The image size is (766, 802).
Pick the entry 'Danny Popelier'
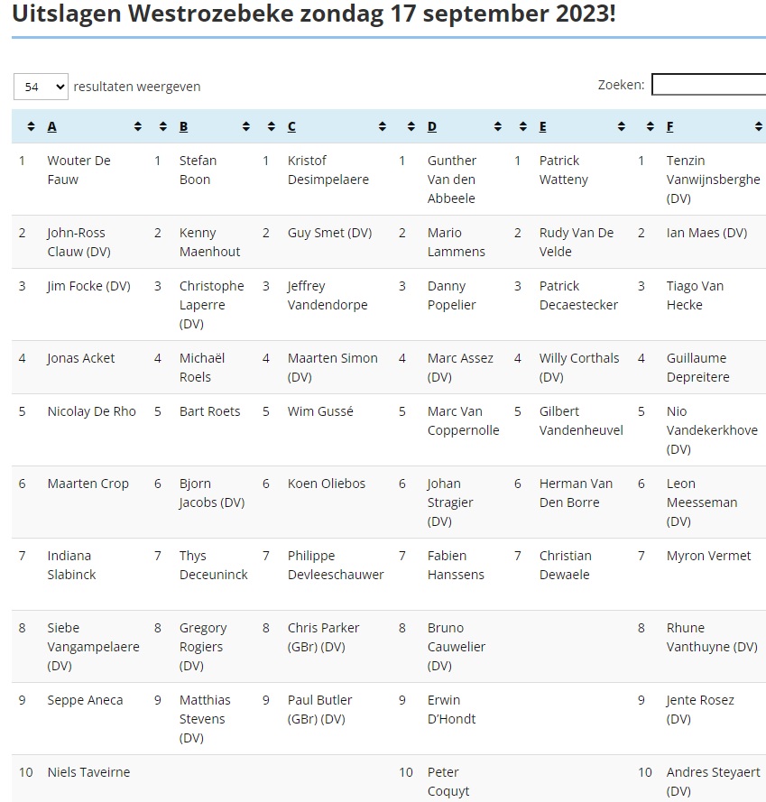coord(451,295)
